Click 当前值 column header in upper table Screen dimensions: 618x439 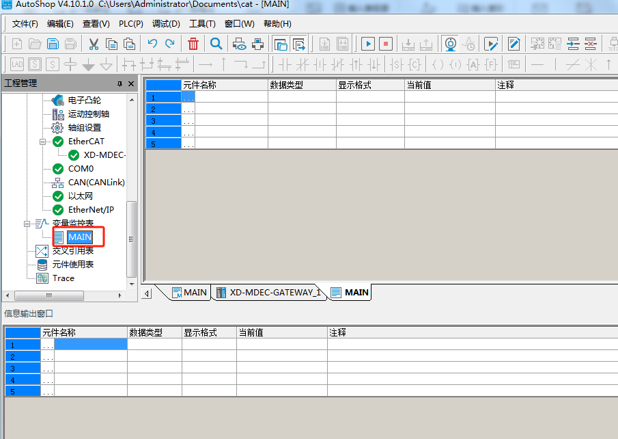[x=450, y=85]
